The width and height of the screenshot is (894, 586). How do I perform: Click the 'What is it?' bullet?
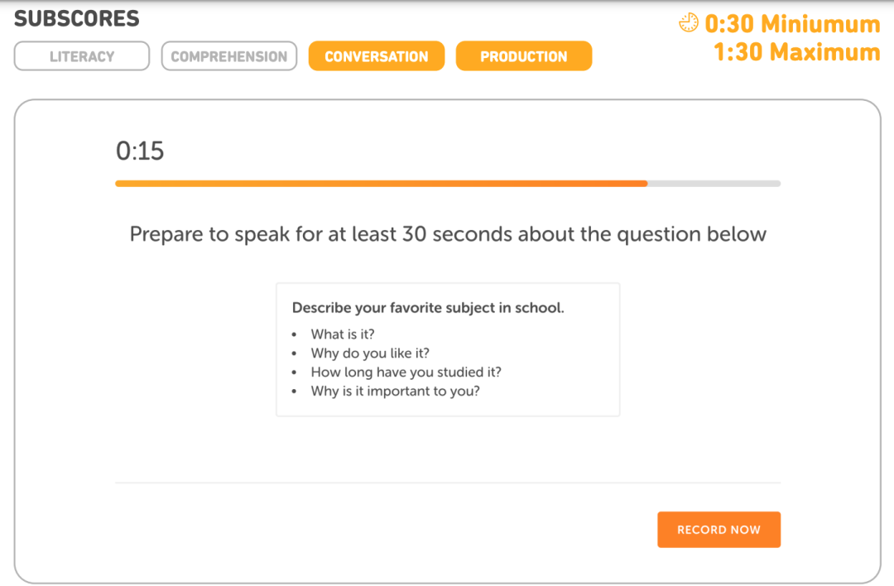[x=343, y=334]
